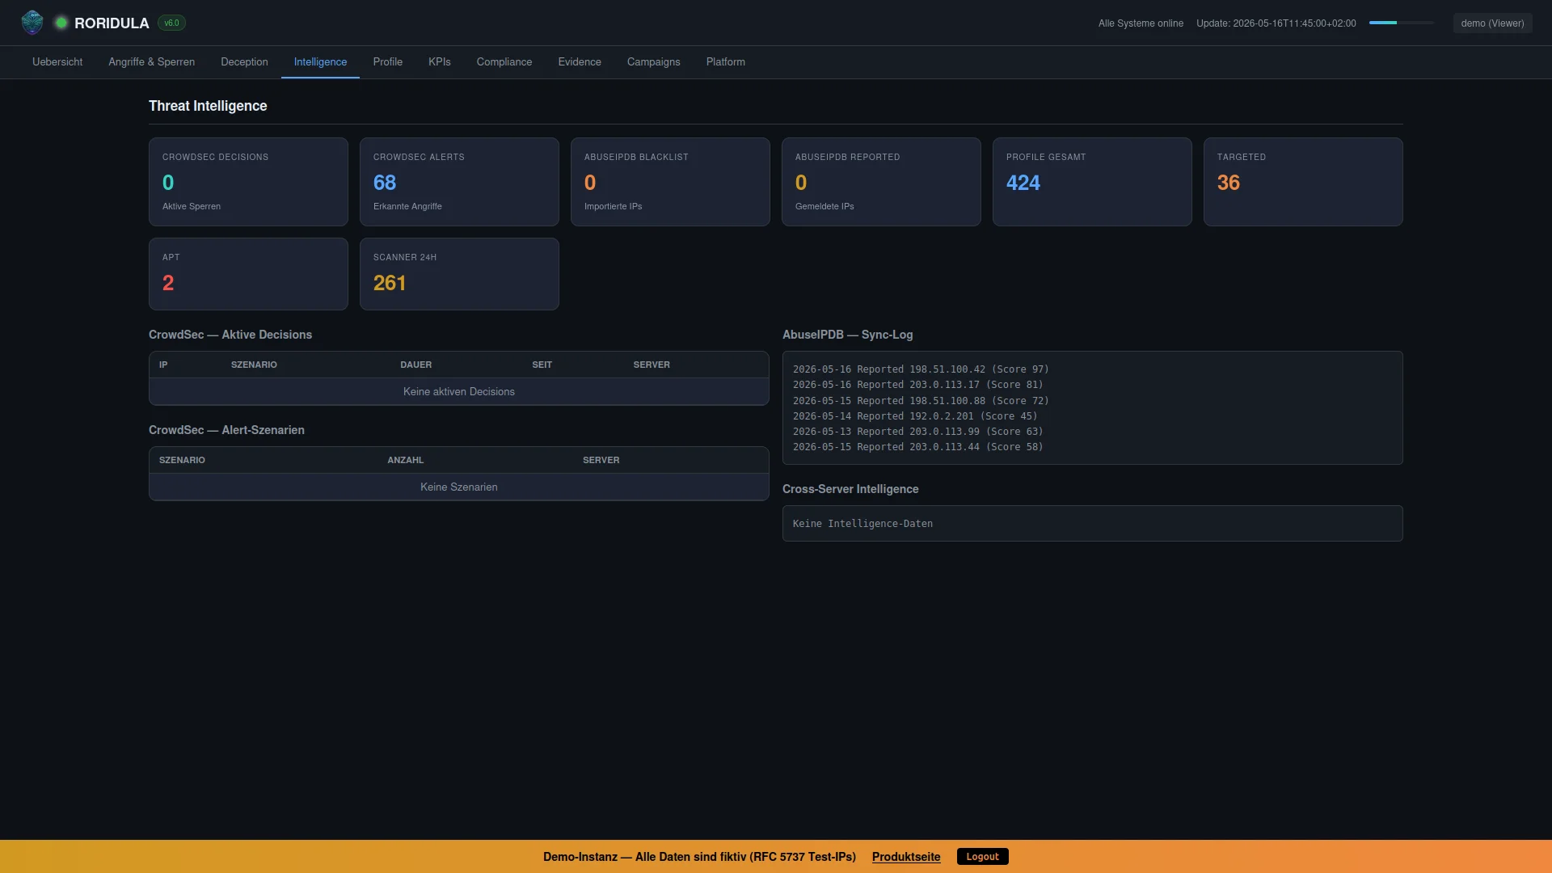Viewport: 1552px width, 873px height.
Task: Click the IP column header
Action: pyautogui.click(x=163, y=365)
